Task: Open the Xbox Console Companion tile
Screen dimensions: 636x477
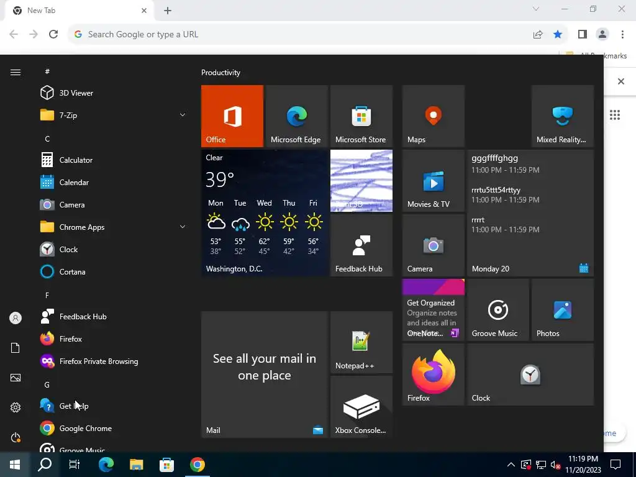Action: [x=361, y=407]
